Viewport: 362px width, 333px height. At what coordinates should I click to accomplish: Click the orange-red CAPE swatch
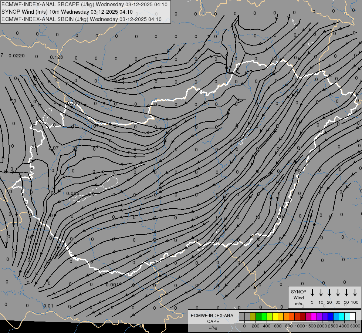(x=292, y=316)
